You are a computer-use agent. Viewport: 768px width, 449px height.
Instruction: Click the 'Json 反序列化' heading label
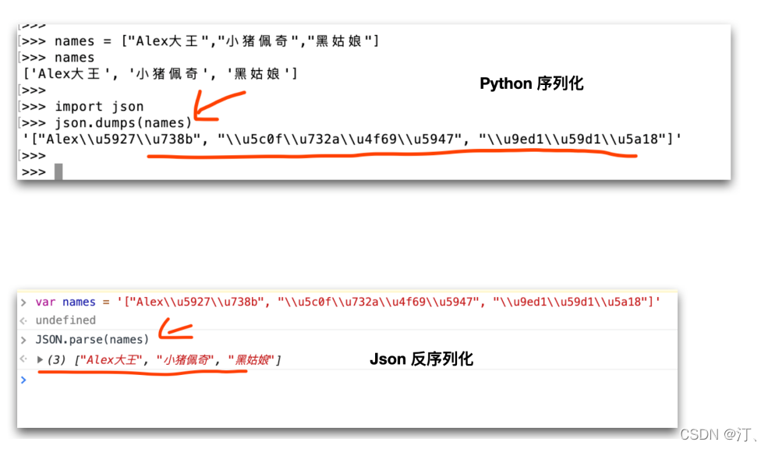coord(421,359)
